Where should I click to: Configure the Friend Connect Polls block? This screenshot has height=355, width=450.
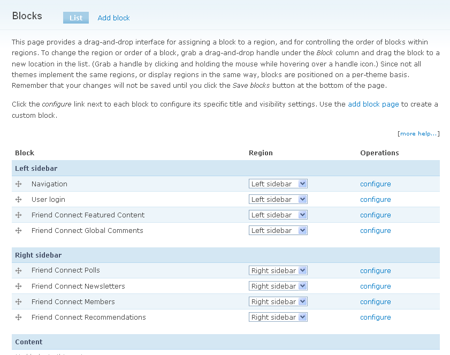375,270
